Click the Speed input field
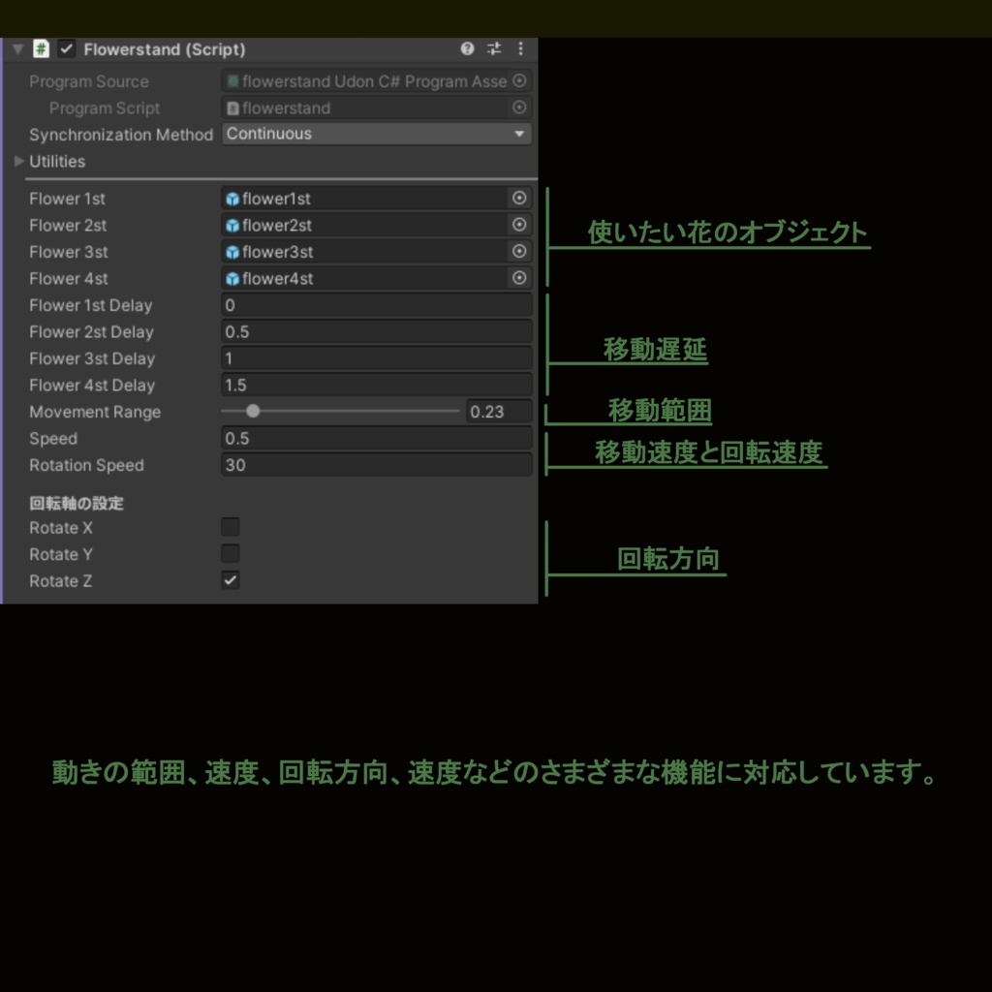 pyautogui.click(x=376, y=438)
